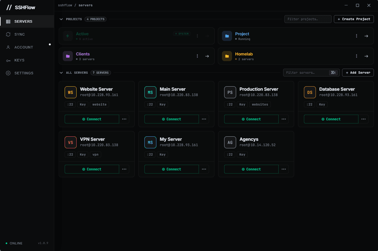
Task: Click the websites tag on Production Server
Action: [x=260, y=104]
